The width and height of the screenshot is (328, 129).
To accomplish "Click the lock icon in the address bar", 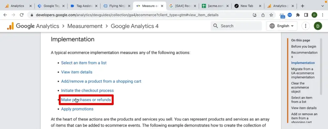I will coord(32,15).
